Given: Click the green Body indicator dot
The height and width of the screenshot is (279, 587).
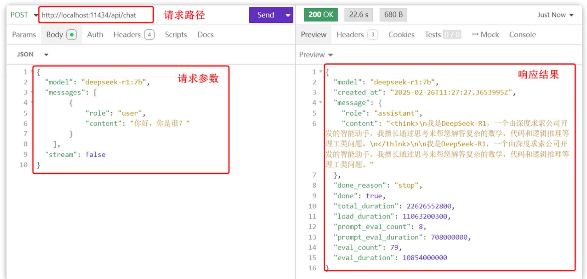Looking at the screenshot, I should point(72,35).
